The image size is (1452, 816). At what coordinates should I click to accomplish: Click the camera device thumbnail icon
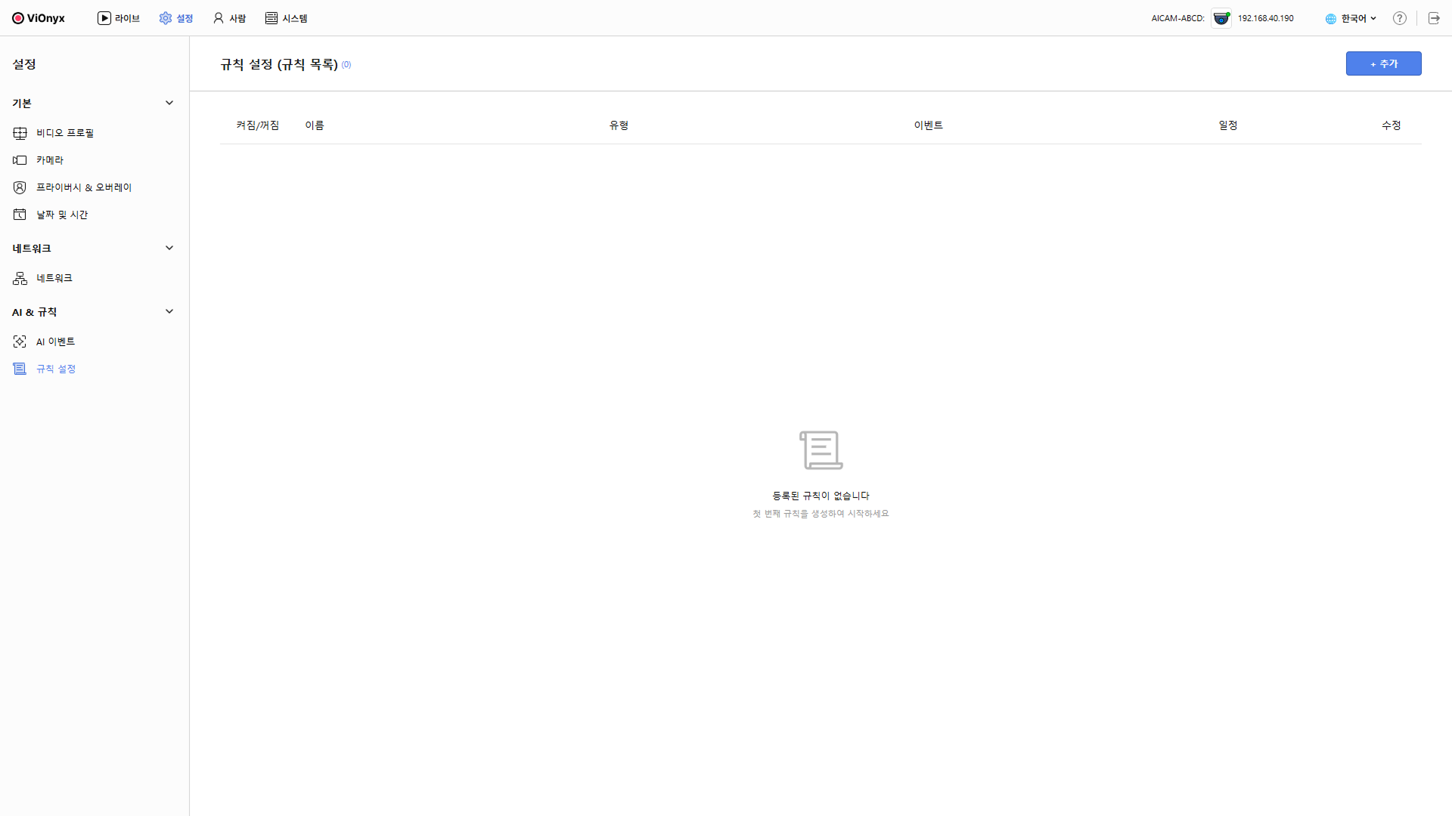pos(1221,18)
